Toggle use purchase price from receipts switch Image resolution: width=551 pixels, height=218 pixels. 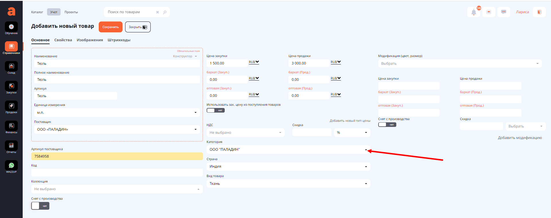(x=215, y=110)
